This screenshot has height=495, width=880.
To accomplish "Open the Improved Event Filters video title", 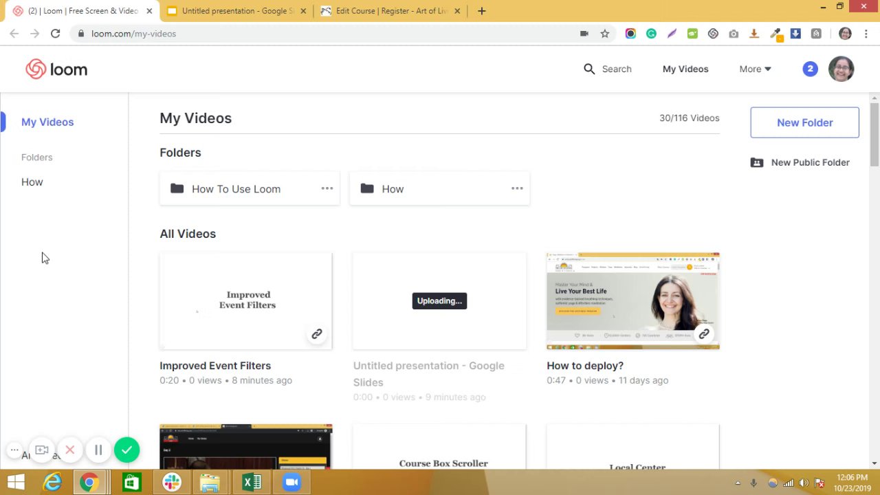I will coord(215,366).
